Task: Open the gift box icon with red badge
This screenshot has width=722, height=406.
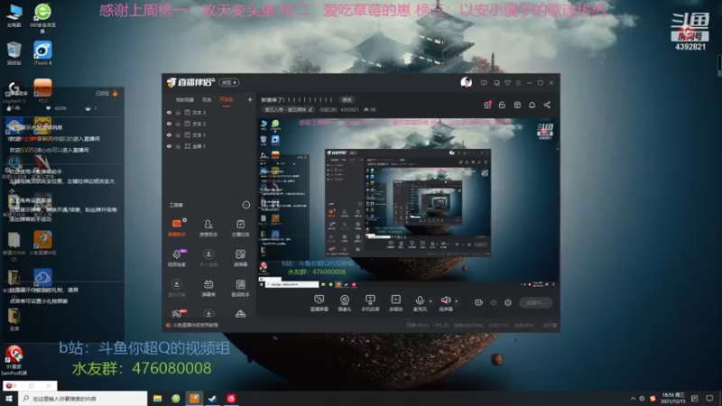Action: [x=487, y=105]
